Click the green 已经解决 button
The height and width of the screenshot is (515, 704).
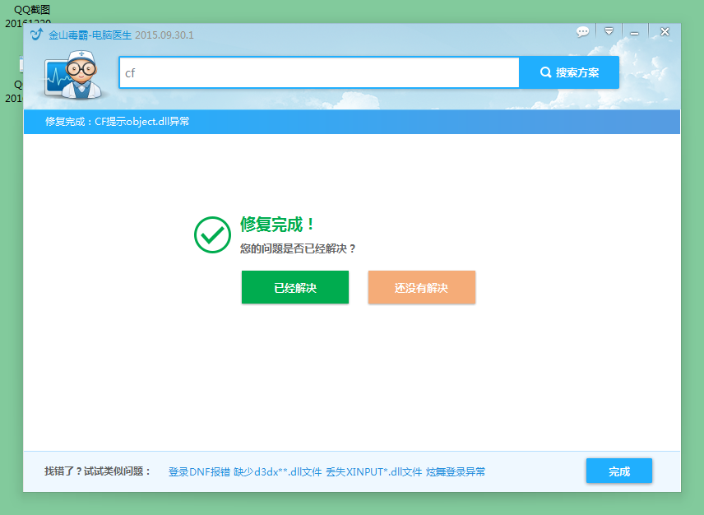pos(295,287)
